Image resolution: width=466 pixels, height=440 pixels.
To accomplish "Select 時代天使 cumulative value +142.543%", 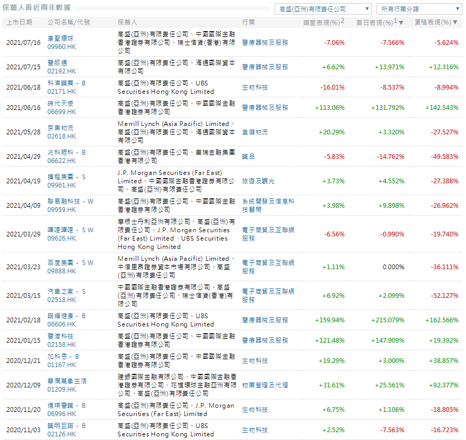I will click(442, 108).
